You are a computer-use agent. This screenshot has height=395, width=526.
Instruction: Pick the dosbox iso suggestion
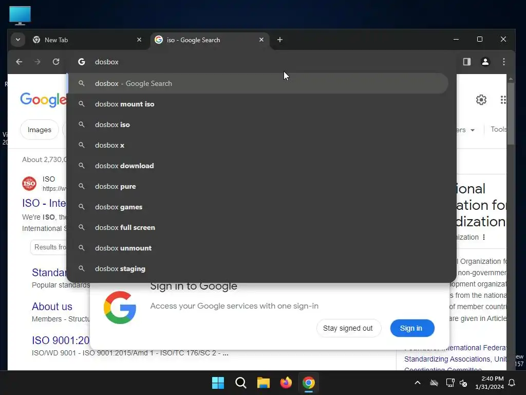tap(258, 124)
